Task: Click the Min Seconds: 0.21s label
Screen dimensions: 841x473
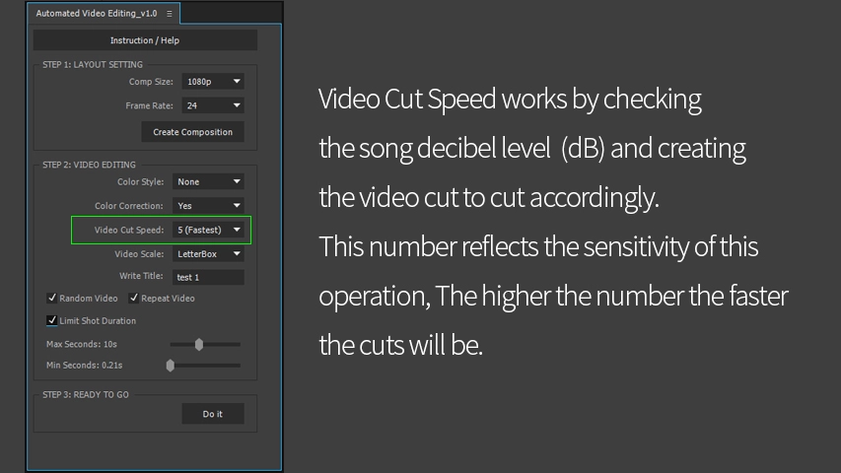Action: pos(84,366)
